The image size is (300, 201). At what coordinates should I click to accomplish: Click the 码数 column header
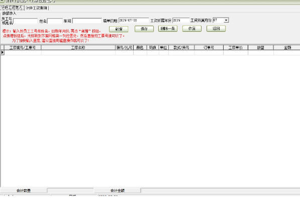coord(153,47)
